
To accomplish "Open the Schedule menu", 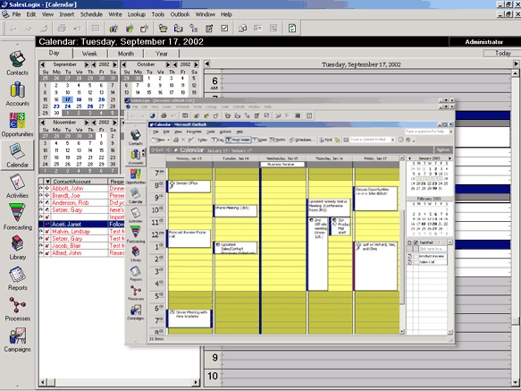I will point(91,14).
